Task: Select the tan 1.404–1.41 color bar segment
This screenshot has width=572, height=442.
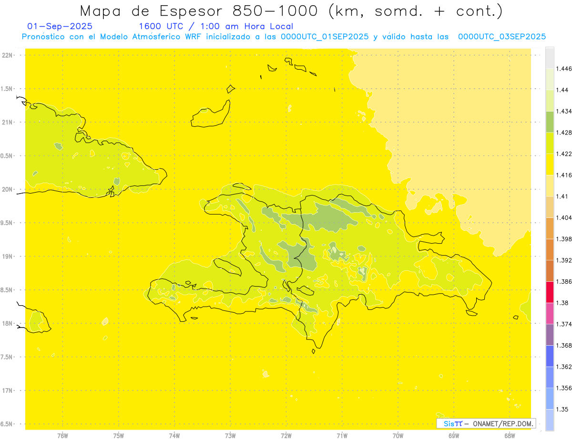Action: coord(550,207)
